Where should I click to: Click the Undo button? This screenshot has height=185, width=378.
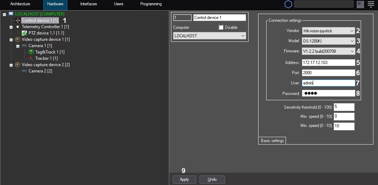pyautogui.click(x=212, y=179)
